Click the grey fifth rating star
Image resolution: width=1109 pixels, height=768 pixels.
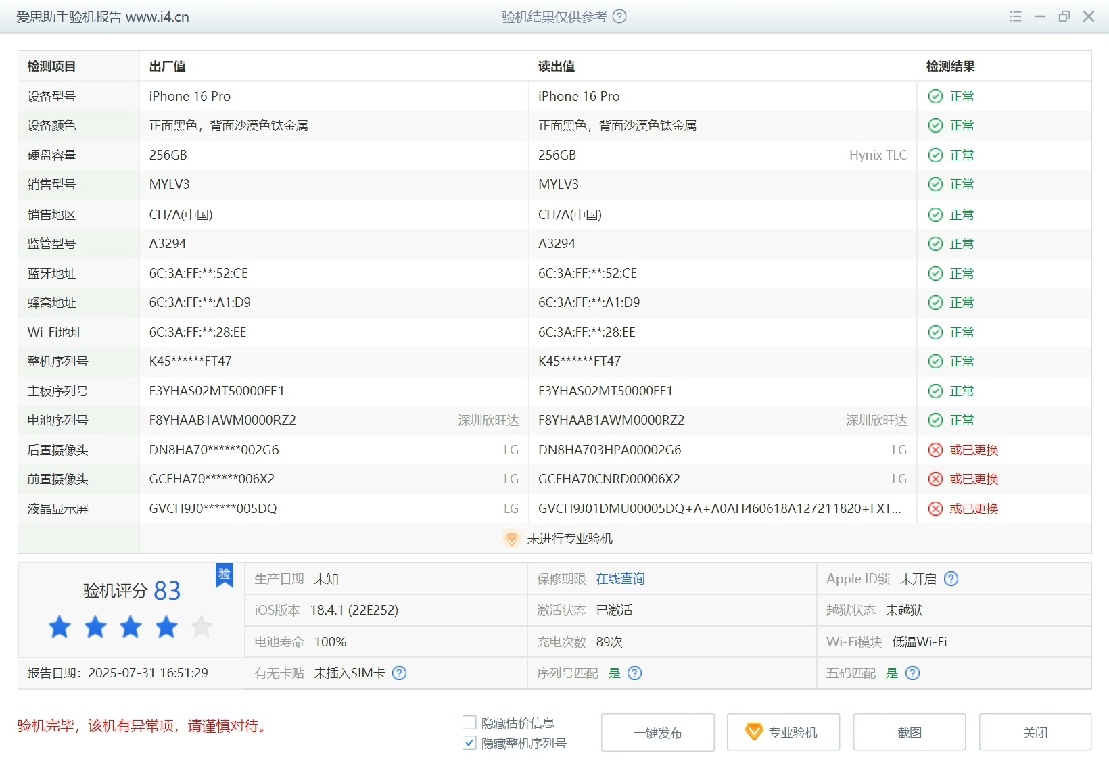[x=202, y=627]
